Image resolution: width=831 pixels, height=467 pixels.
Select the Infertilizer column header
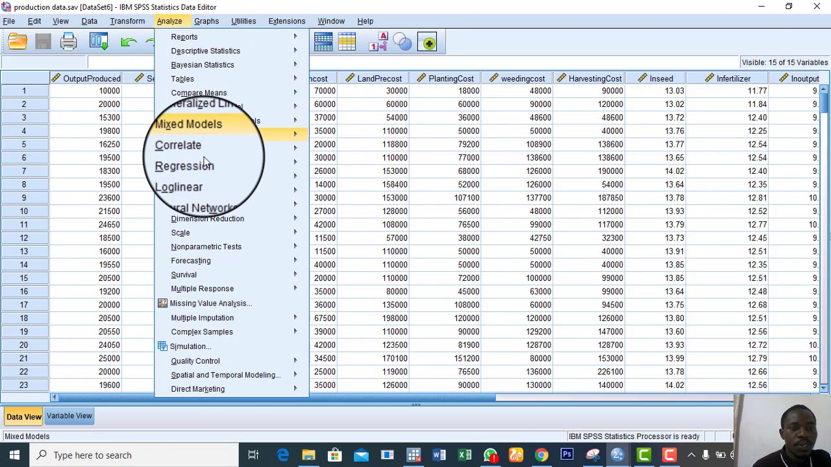click(x=728, y=78)
